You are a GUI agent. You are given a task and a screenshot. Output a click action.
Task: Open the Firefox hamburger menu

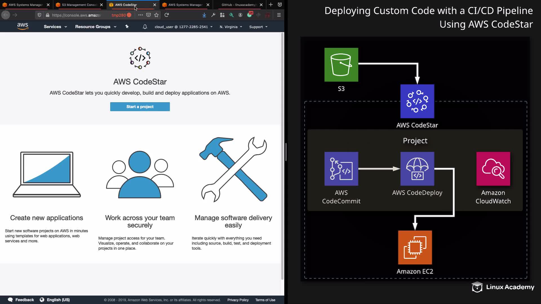(279, 15)
